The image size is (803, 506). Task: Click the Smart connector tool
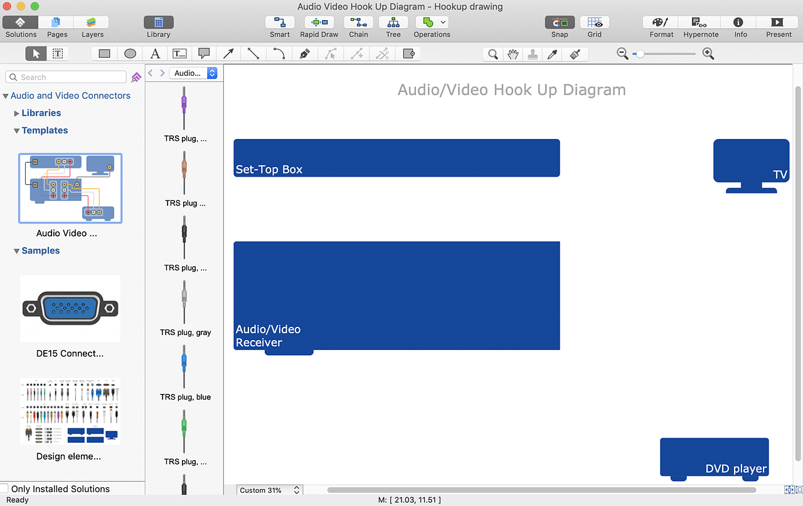click(x=280, y=23)
